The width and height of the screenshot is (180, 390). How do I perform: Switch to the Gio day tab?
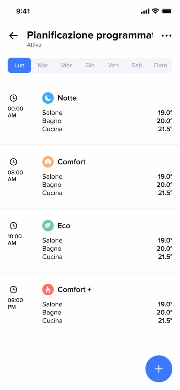[x=90, y=65]
